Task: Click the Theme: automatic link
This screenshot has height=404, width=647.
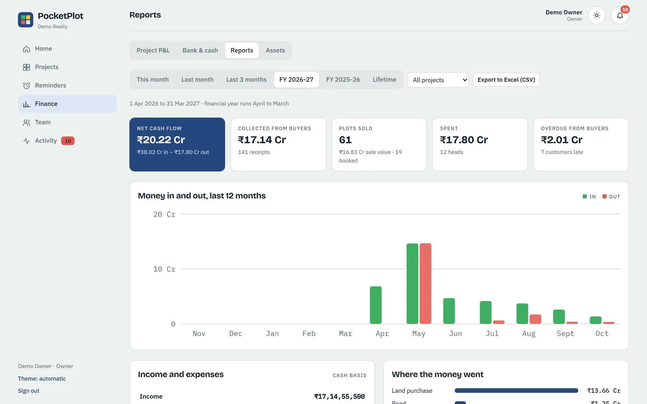Action: point(42,379)
